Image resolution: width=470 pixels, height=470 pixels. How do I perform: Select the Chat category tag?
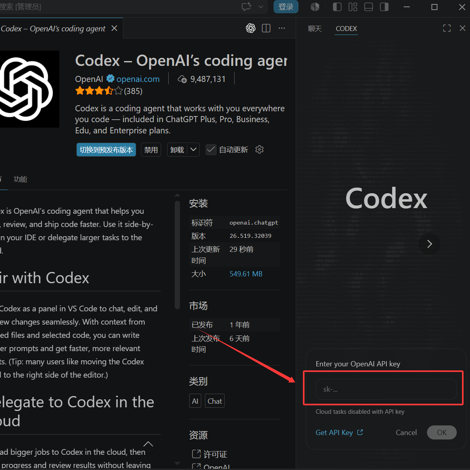coord(215,401)
